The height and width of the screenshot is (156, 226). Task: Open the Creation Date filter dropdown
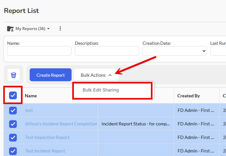(x=175, y=51)
